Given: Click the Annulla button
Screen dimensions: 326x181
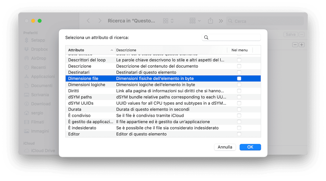Looking at the screenshot, I should [225, 147].
